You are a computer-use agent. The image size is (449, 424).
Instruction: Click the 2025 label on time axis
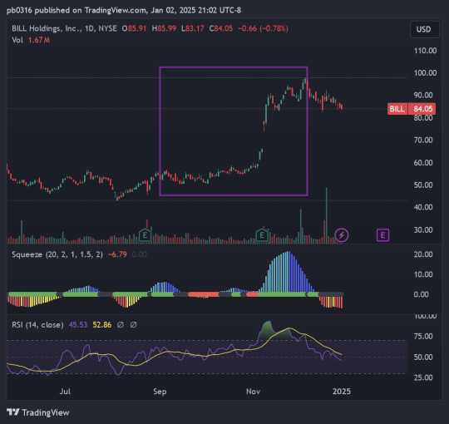click(342, 392)
